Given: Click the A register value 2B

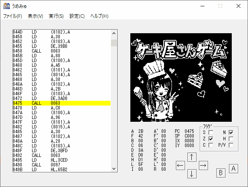Looking at the screenshot, I should (141, 131).
